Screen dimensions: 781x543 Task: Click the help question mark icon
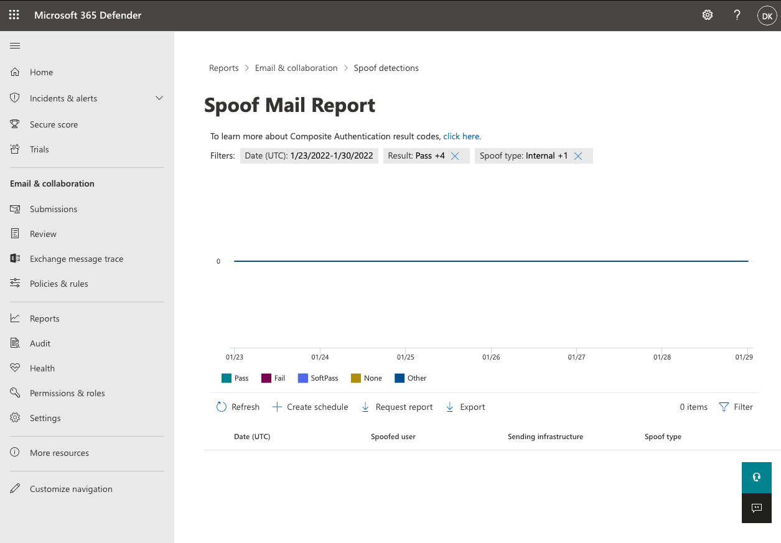pos(737,15)
